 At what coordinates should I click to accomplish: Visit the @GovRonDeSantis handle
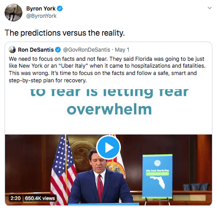87,50
